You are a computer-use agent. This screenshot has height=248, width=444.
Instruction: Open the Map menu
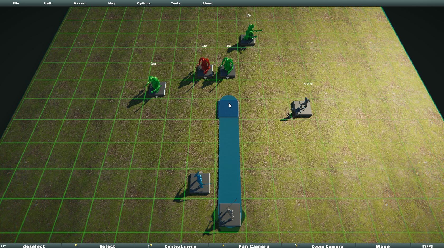coord(111,3)
